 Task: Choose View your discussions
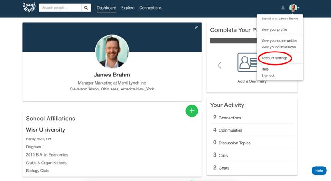pyautogui.click(x=278, y=47)
